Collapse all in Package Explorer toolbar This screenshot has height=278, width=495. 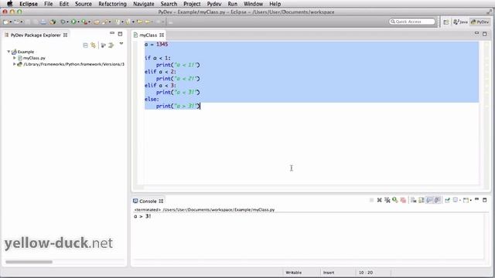pos(85,46)
